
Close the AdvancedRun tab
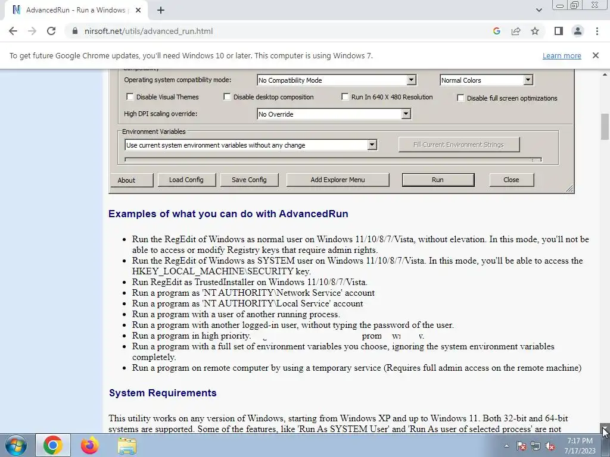pos(138,11)
